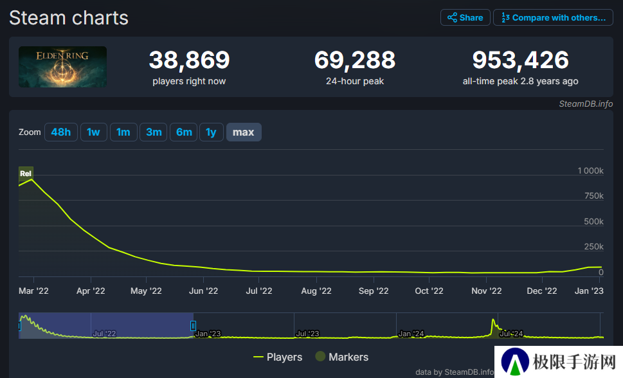Image resolution: width=623 pixels, height=378 pixels.
Task: Set chart zoom to 48h
Action: [61, 132]
